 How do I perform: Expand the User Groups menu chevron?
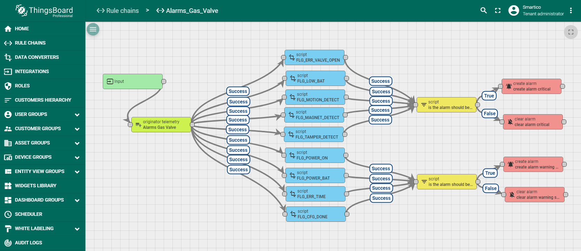[77, 115]
